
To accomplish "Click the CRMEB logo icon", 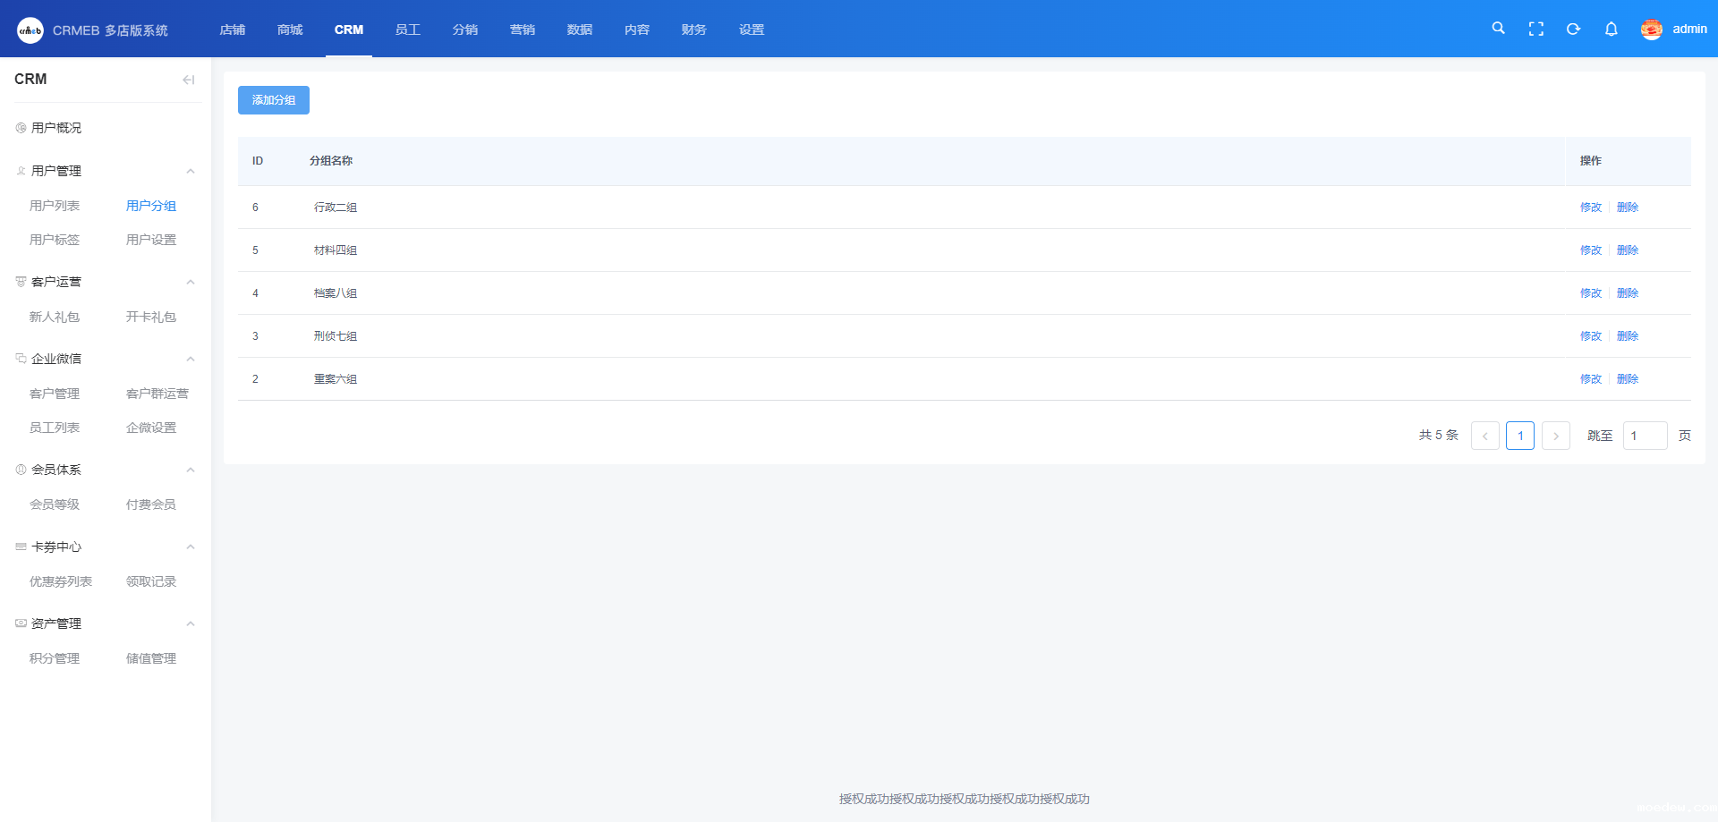I will point(30,30).
